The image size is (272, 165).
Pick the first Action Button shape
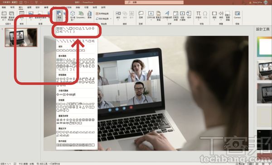point(58,145)
